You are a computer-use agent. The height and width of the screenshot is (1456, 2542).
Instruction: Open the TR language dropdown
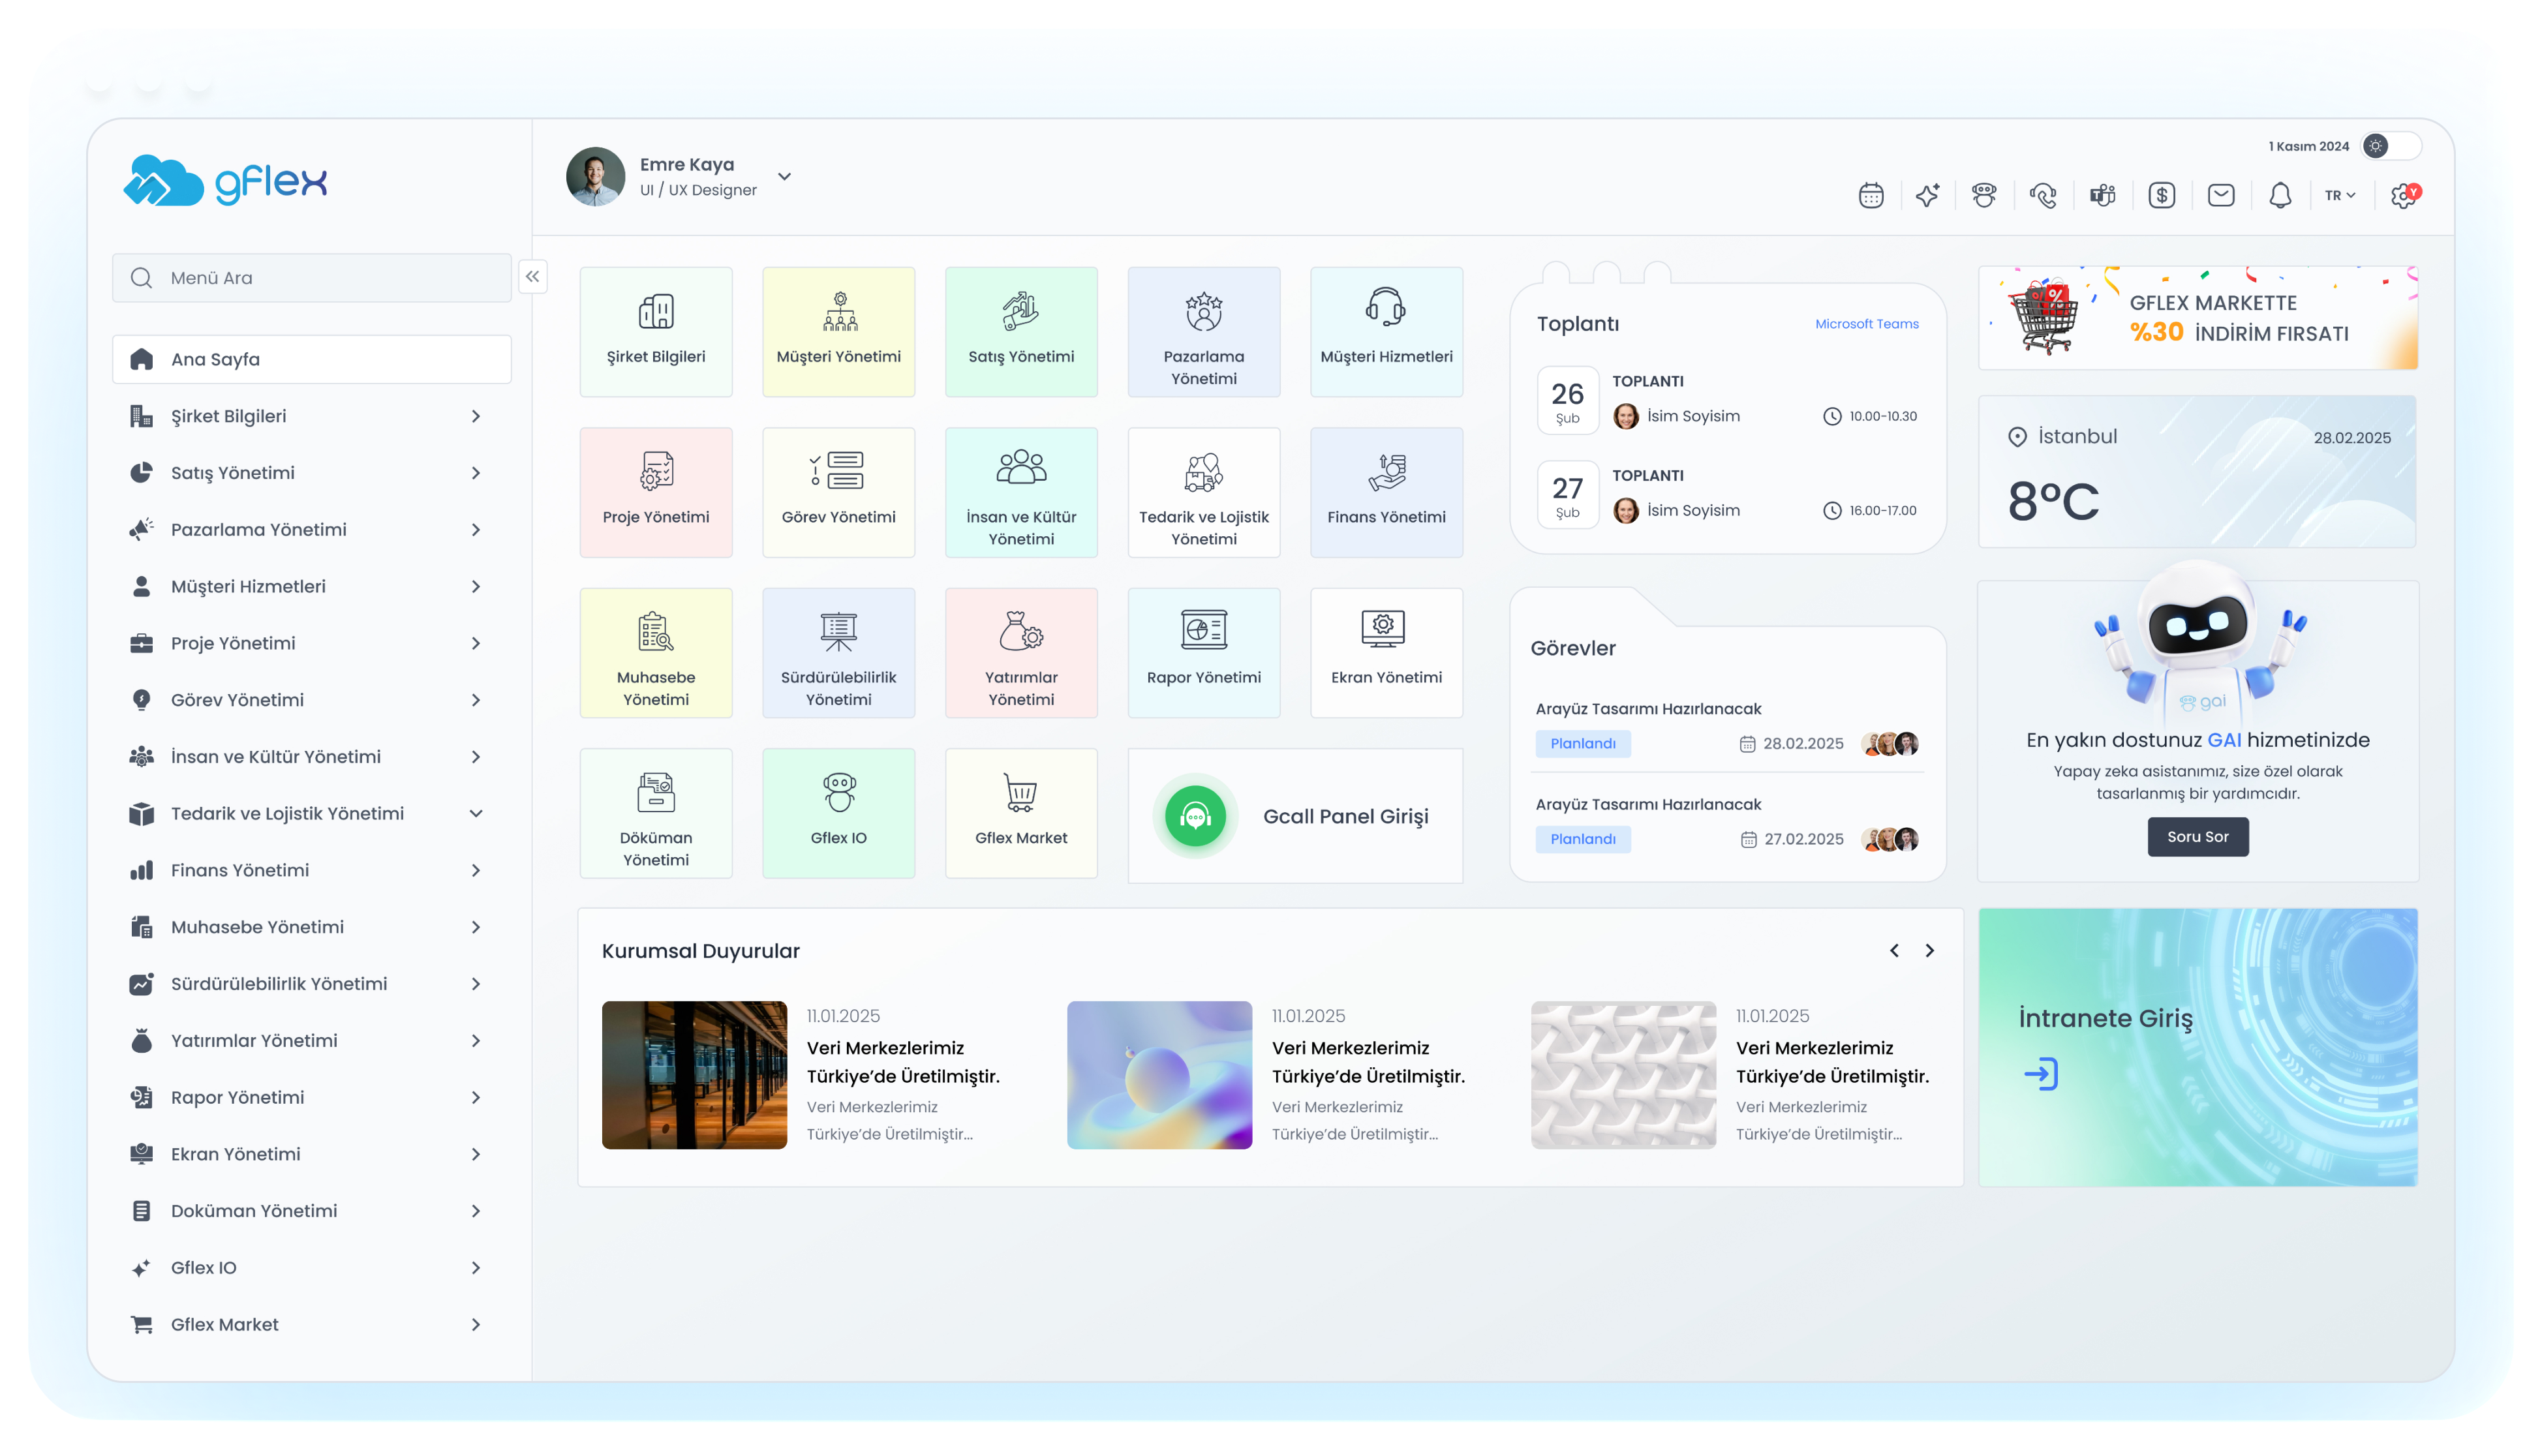(2339, 195)
